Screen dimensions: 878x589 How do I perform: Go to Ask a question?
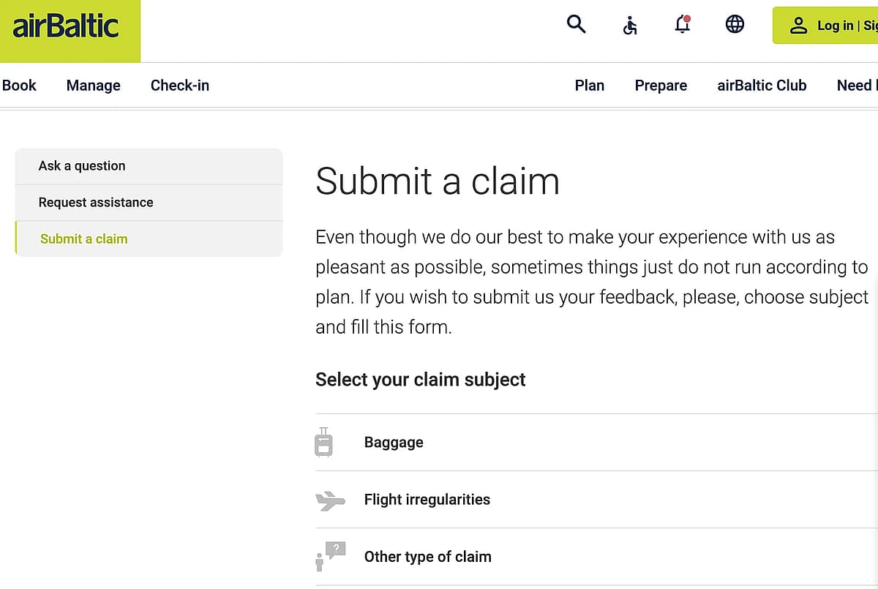click(149, 166)
